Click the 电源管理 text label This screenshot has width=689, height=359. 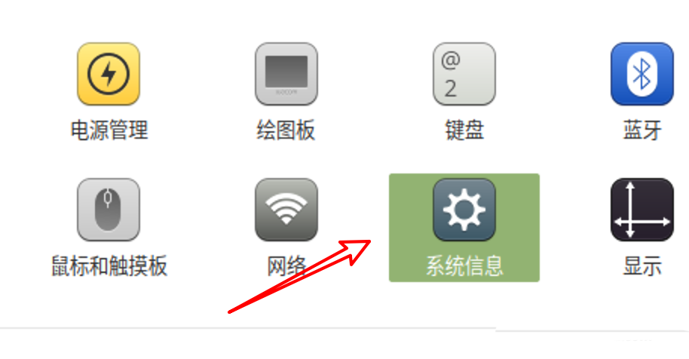click(x=109, y=130)
